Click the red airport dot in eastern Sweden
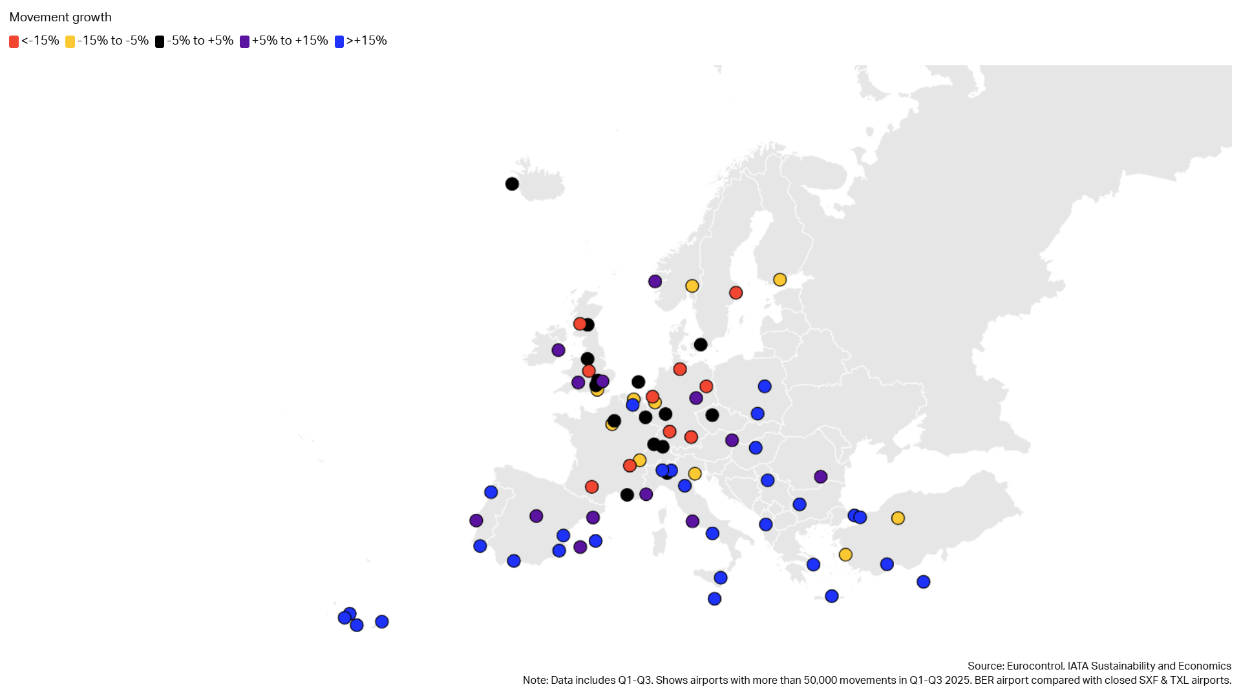This screenshot has height=698, width=1241. (736, 293)
